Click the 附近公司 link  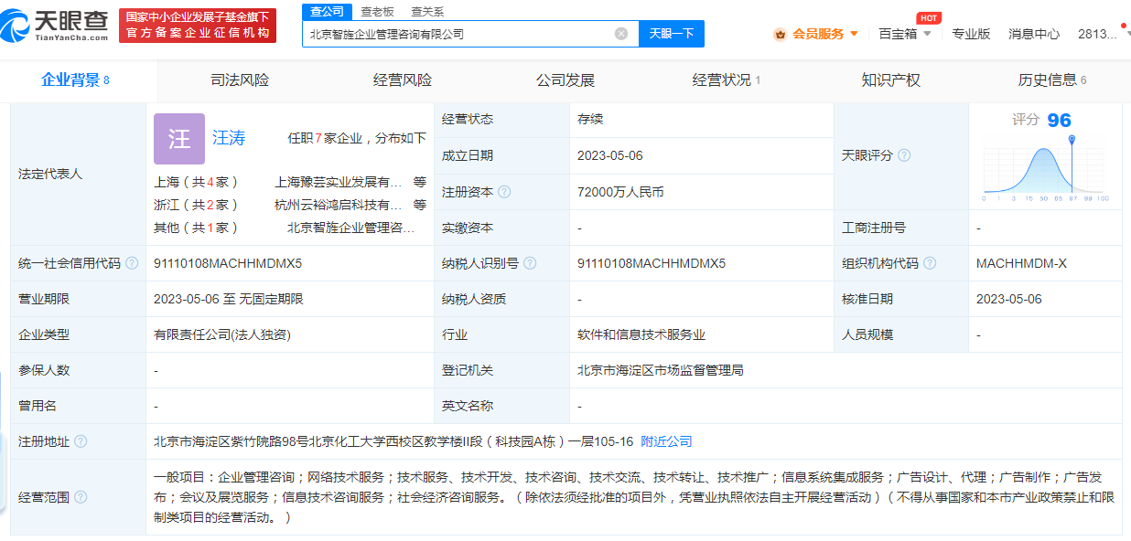pos(666,441)
